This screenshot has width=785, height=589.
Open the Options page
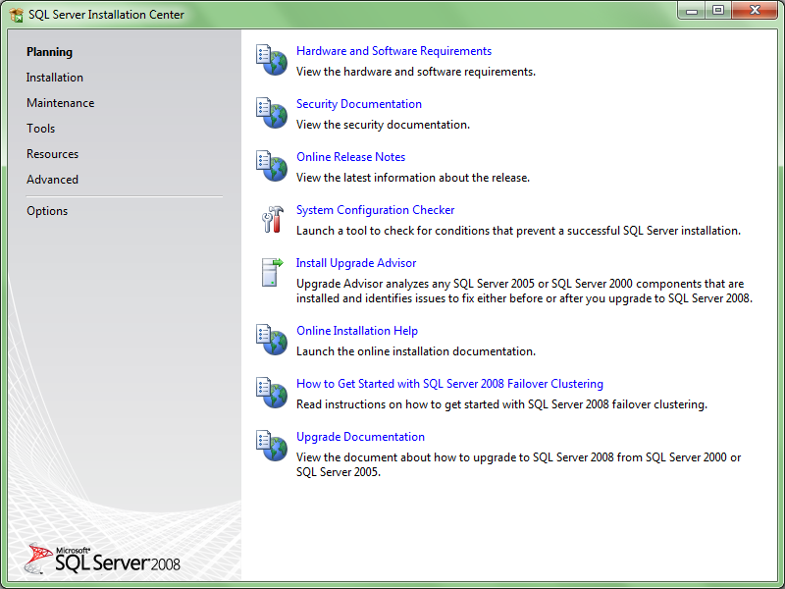[49, 210]
